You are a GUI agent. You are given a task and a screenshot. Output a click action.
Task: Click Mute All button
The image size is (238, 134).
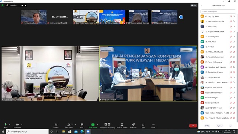219,126
